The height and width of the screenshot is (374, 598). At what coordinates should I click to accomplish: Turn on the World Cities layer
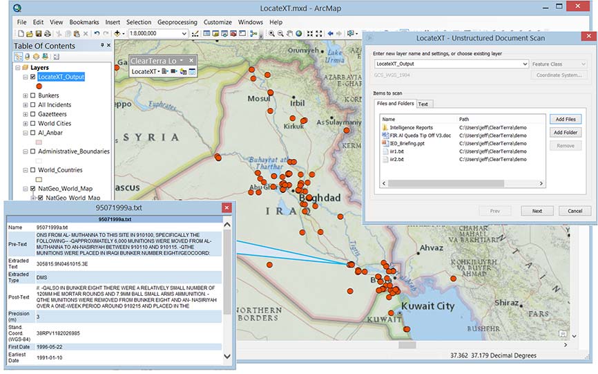(x=32, y=123)
